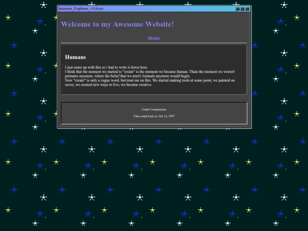Click the line 'I just came up with this'
The width and height of the screenshot is (308, 231).
[106, 67]
